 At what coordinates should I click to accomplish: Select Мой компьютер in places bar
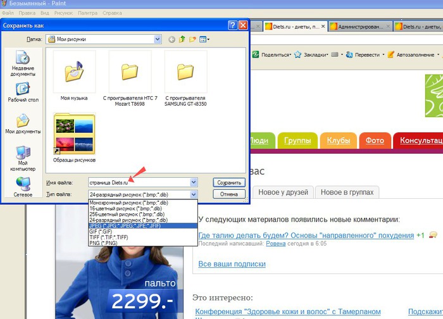23,156
